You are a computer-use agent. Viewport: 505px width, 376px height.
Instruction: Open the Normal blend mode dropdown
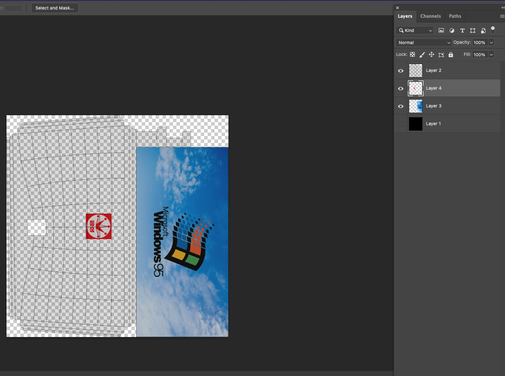click(424, 42)
